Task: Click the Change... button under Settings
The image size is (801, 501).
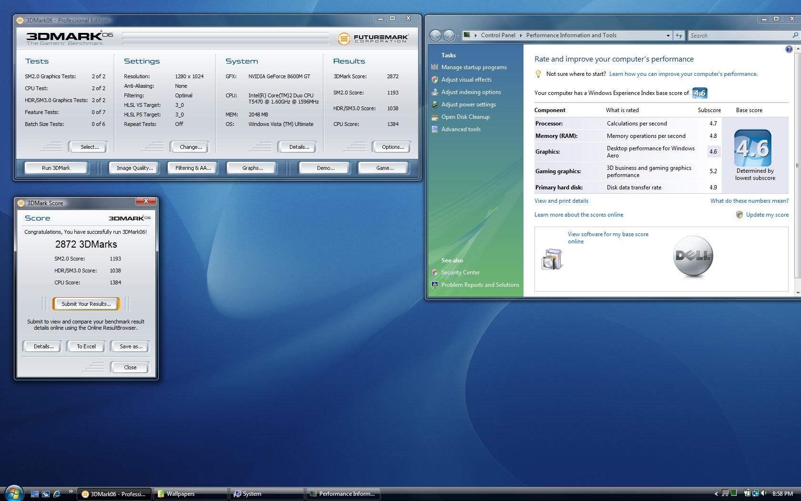Action: (191, 147)
